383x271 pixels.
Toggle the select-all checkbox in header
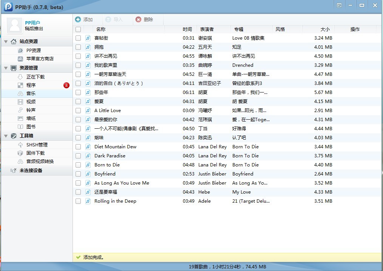coord(78,29)
